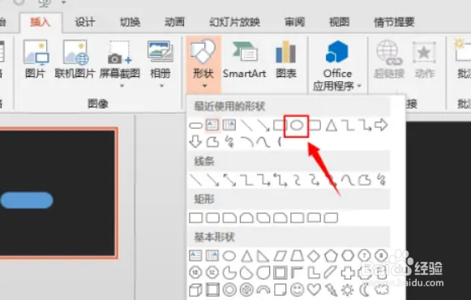Select the Scribble tool in the Lines section
Image resolution: width=471 pixels, height=300 pixels.
[381, 180]
